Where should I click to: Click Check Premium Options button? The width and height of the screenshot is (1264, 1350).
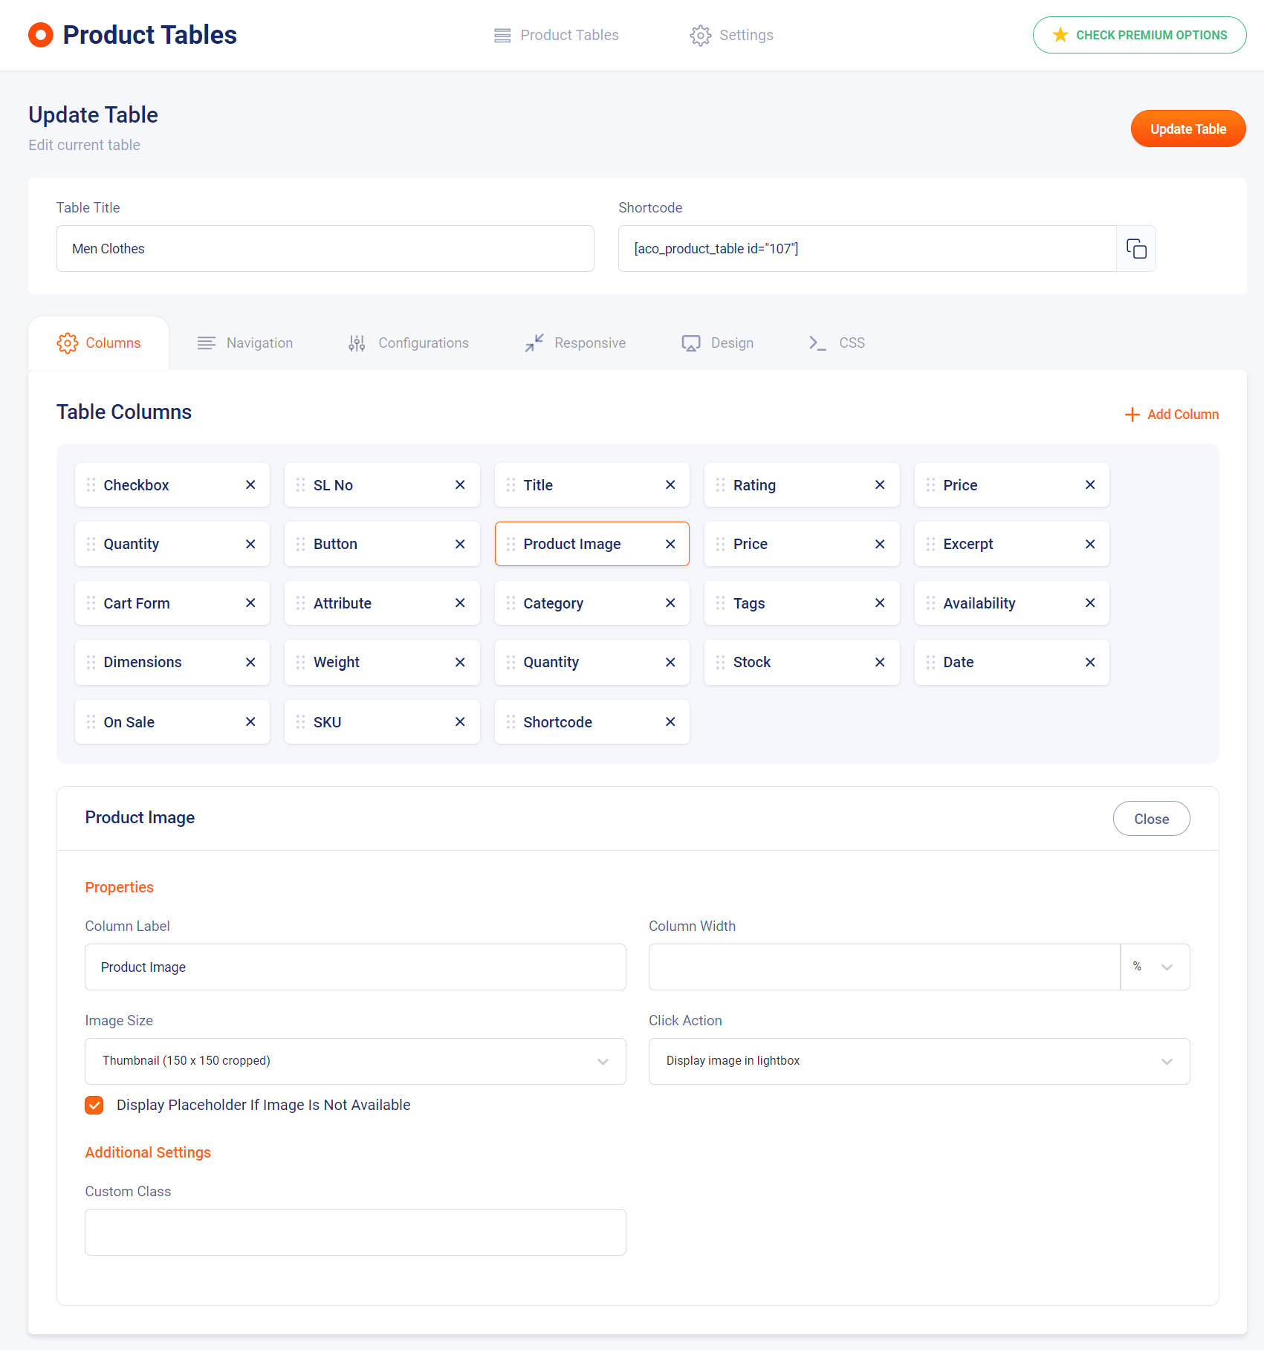coord(1140,35)
